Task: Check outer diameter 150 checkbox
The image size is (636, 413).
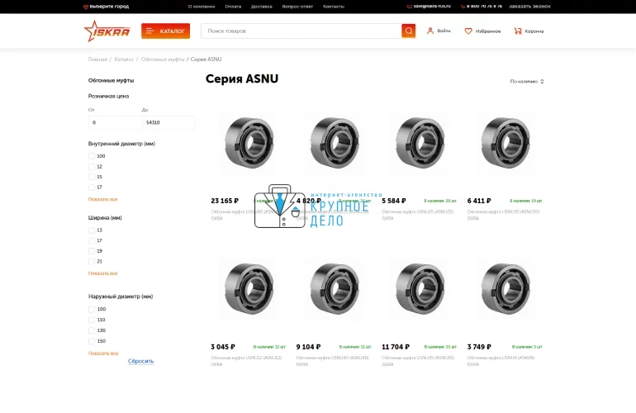Action: click(x=92, y=341)
